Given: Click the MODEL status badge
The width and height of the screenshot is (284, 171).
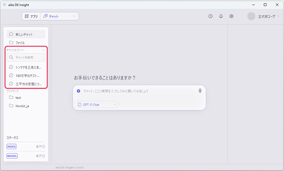Looking at the screenshot, I should point(12,156).
